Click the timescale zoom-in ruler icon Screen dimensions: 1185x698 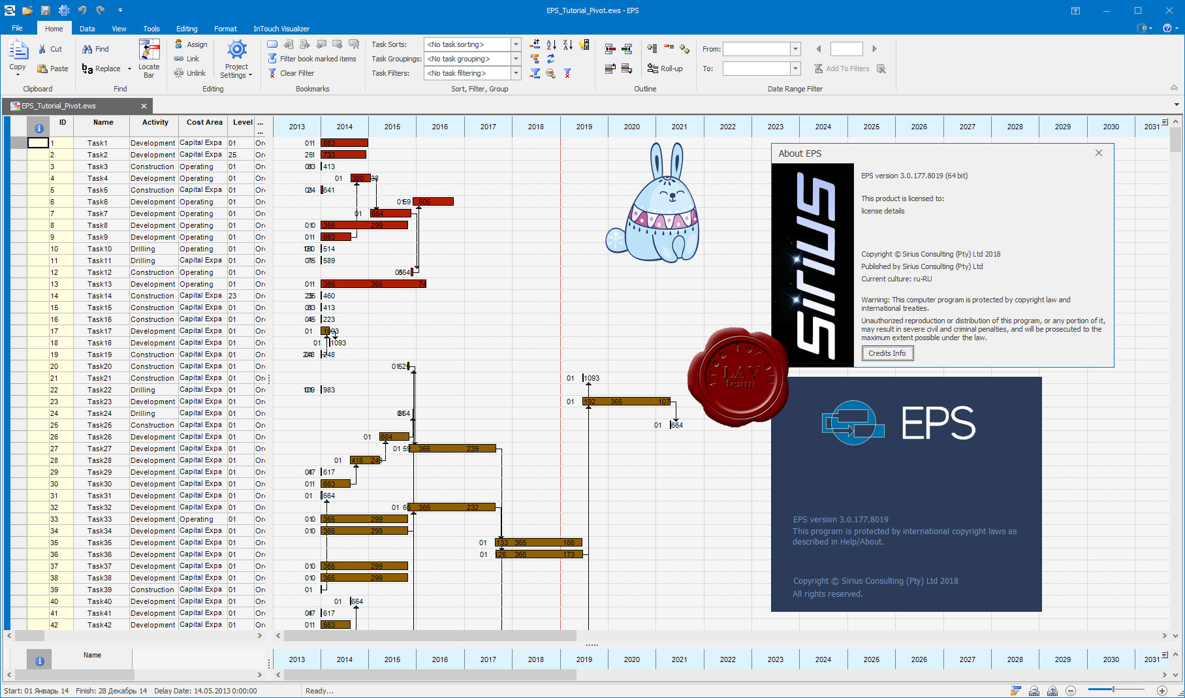point(1052,690)
